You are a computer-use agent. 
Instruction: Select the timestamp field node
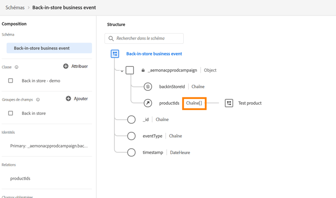131,152
